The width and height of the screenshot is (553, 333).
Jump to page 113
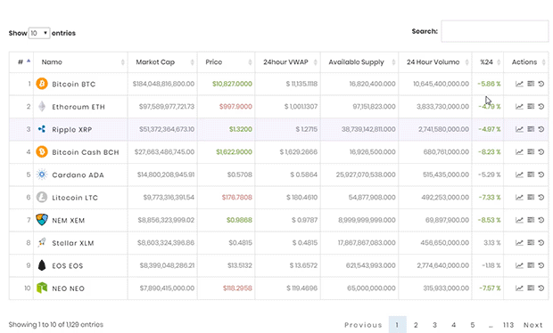point(508,325)
